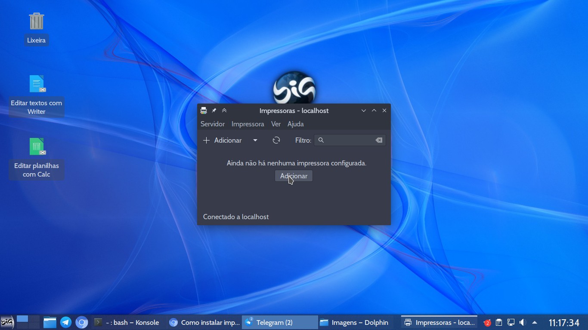Switch to the Como instalar imp... browser task
588x330 pixels.
(x=204, y=322)
